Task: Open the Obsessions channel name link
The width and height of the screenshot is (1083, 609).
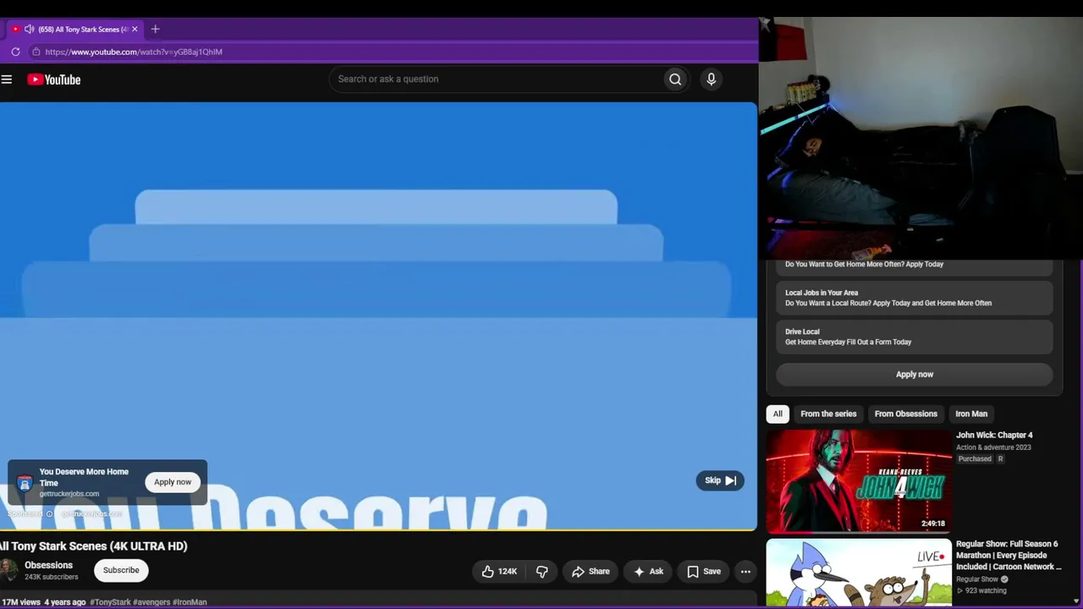Action: (x=48, y=565)
